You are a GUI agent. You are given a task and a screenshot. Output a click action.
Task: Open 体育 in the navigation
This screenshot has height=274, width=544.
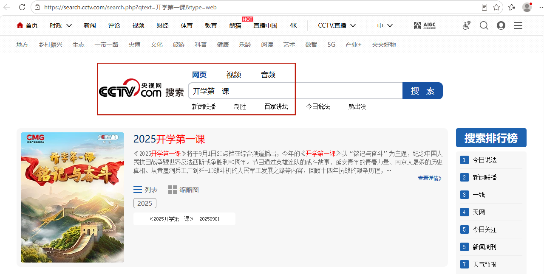[x=187, y=25]
